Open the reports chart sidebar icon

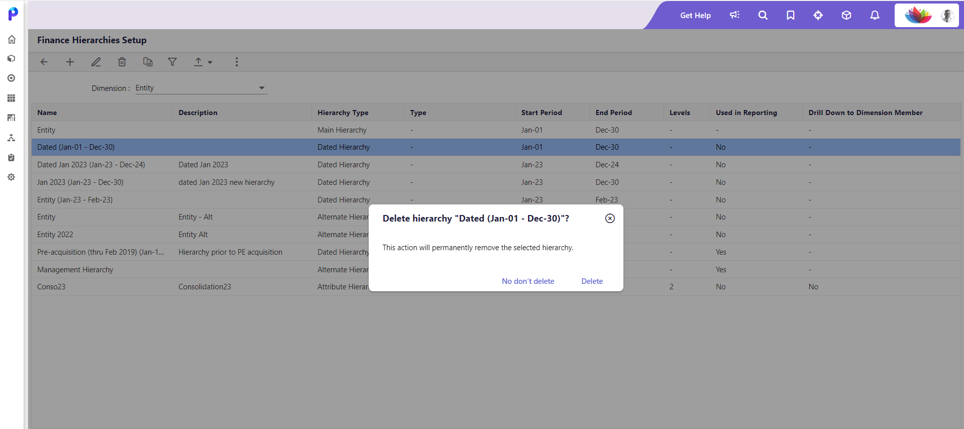click(x=12, y=118)
